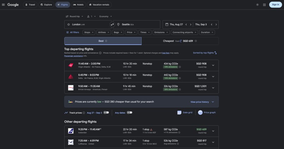The image size is (284, 149).
Task: Click info icon beside Cheapest price
Action: (x=196, y=41)
